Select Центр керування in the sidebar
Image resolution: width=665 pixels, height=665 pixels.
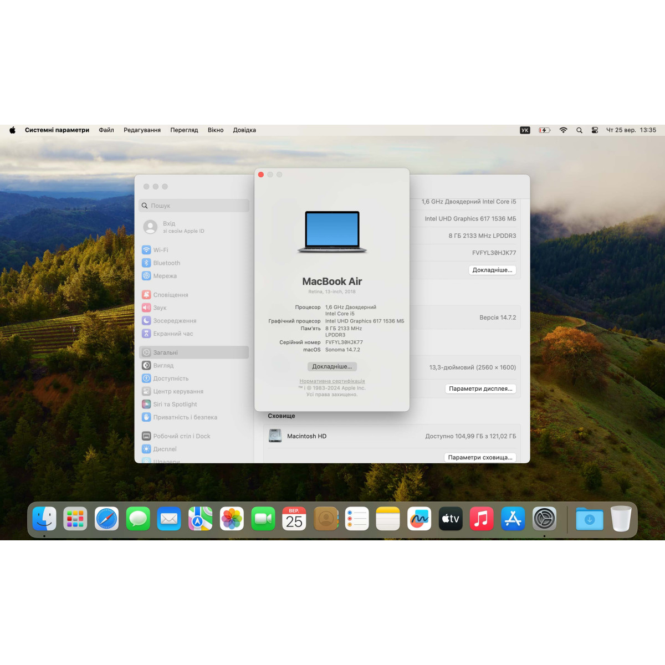click(194, 391)
